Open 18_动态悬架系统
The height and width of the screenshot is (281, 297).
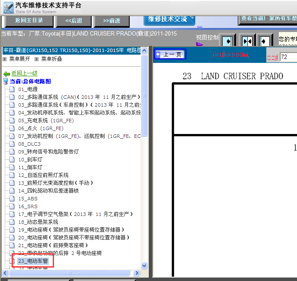(x=38, y=222)
